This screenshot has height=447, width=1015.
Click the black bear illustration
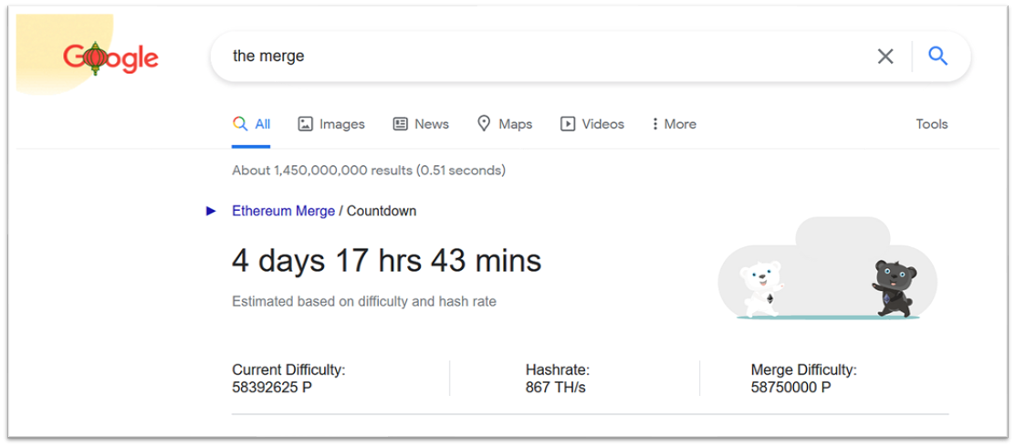896,288
